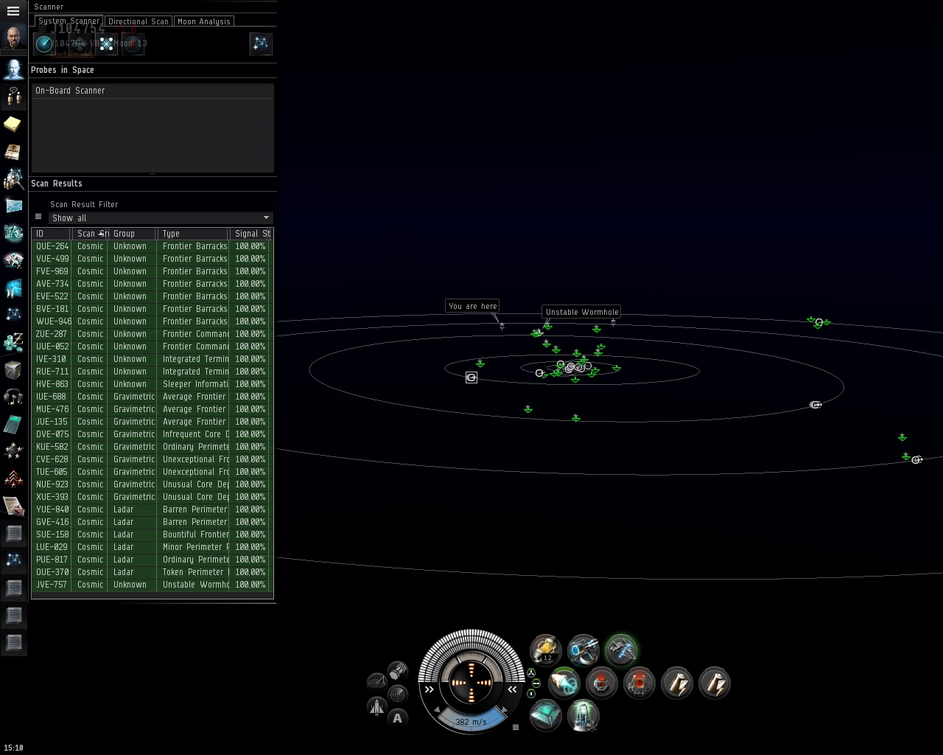Activate the second capacitor lightning module
The height and width of the screenshot is (755, 943).
click(x=715, y=683)
